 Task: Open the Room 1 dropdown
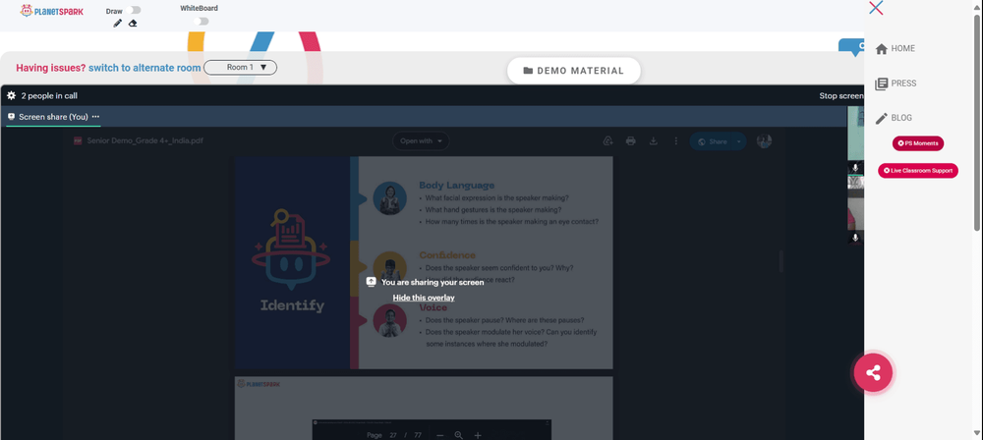pyautogui.click(x=240, y=67)
